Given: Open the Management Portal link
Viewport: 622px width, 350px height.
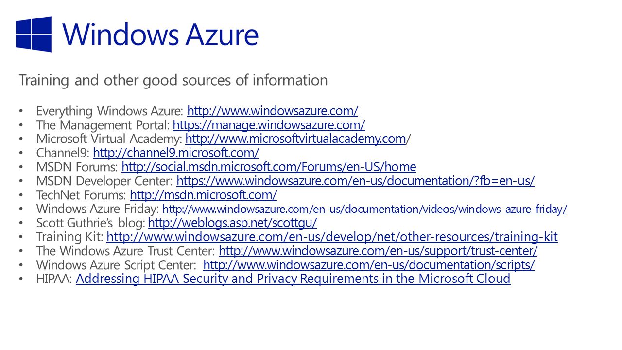Looking at the screenshot, I should (x=269, y=125).
